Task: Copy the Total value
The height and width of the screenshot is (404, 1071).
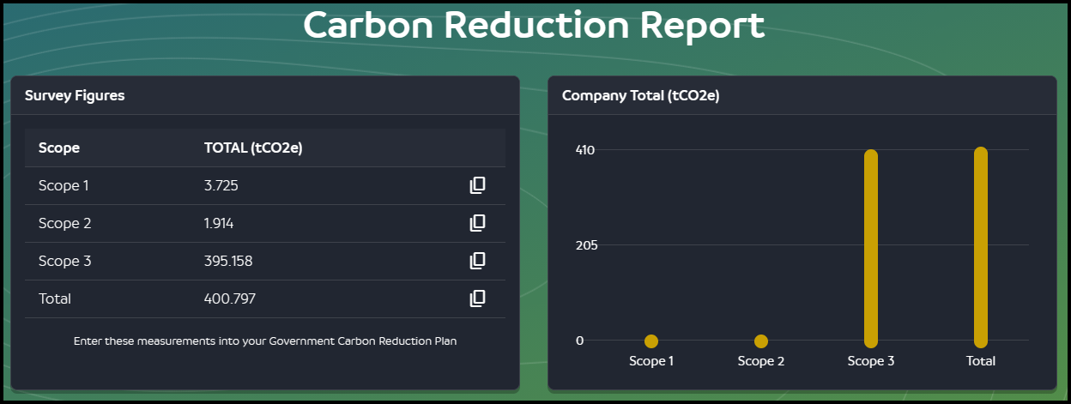Action: (x=478, y=298)
